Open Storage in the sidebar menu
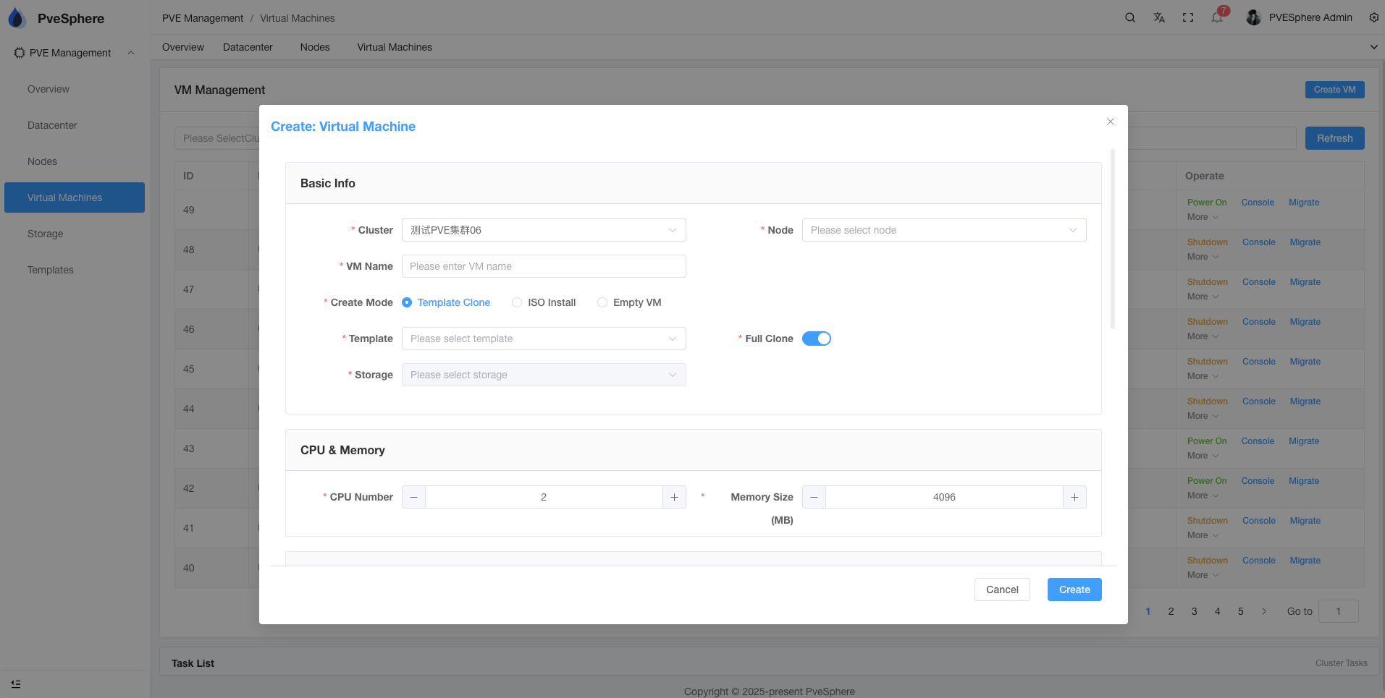The image size is (1385, 698). point(45,234)
